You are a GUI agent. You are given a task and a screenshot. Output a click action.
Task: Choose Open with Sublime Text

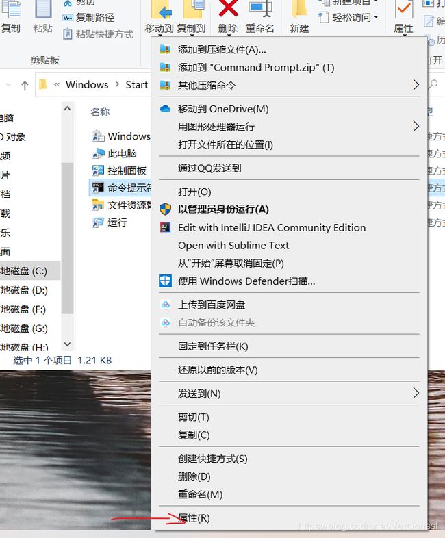(x=289, y=245)
